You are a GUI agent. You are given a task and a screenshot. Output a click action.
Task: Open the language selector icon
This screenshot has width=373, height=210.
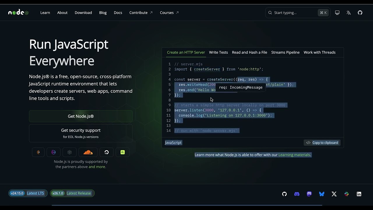click(x=349, y=13)
